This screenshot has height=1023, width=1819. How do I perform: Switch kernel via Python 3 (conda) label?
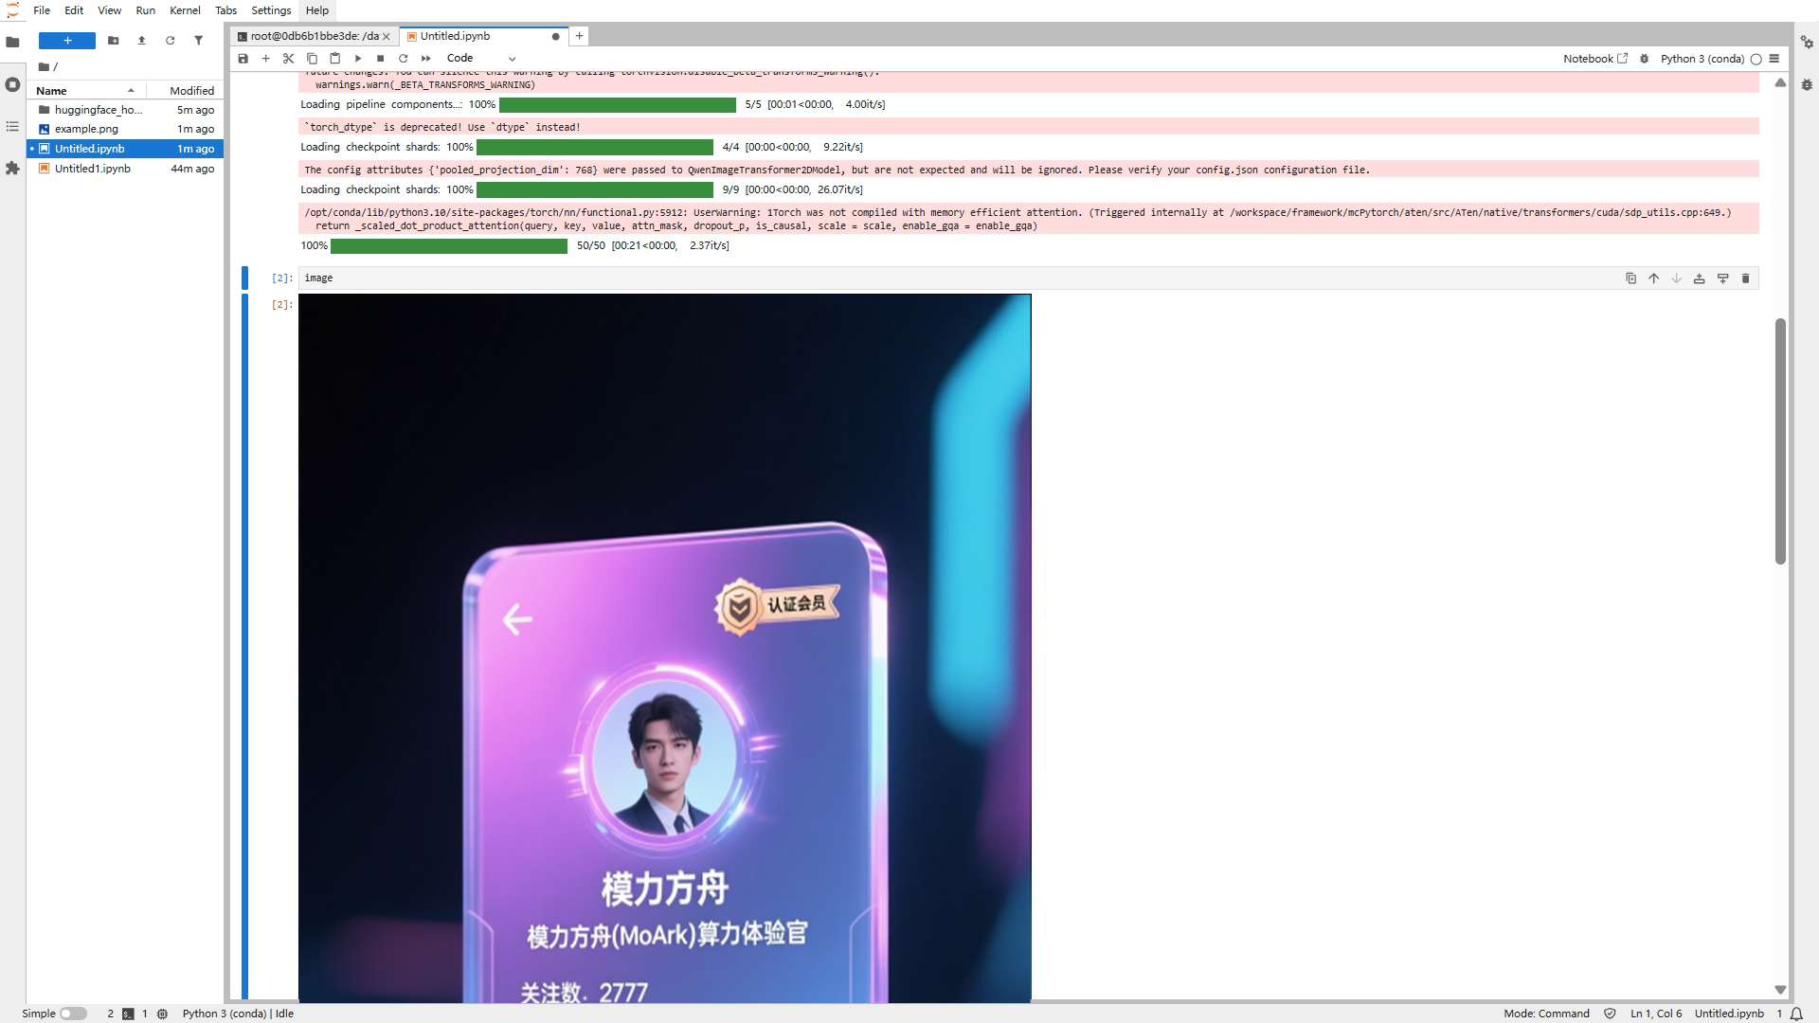[x=1702, y=59]
